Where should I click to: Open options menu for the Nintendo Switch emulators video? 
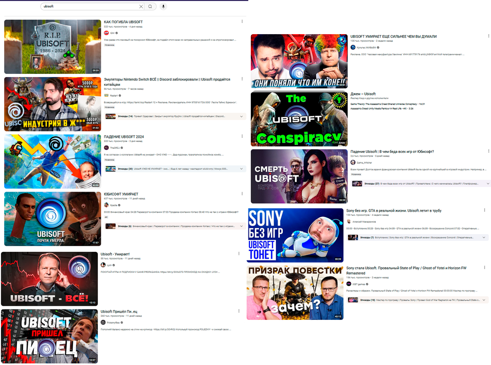(x=242, y=79)
